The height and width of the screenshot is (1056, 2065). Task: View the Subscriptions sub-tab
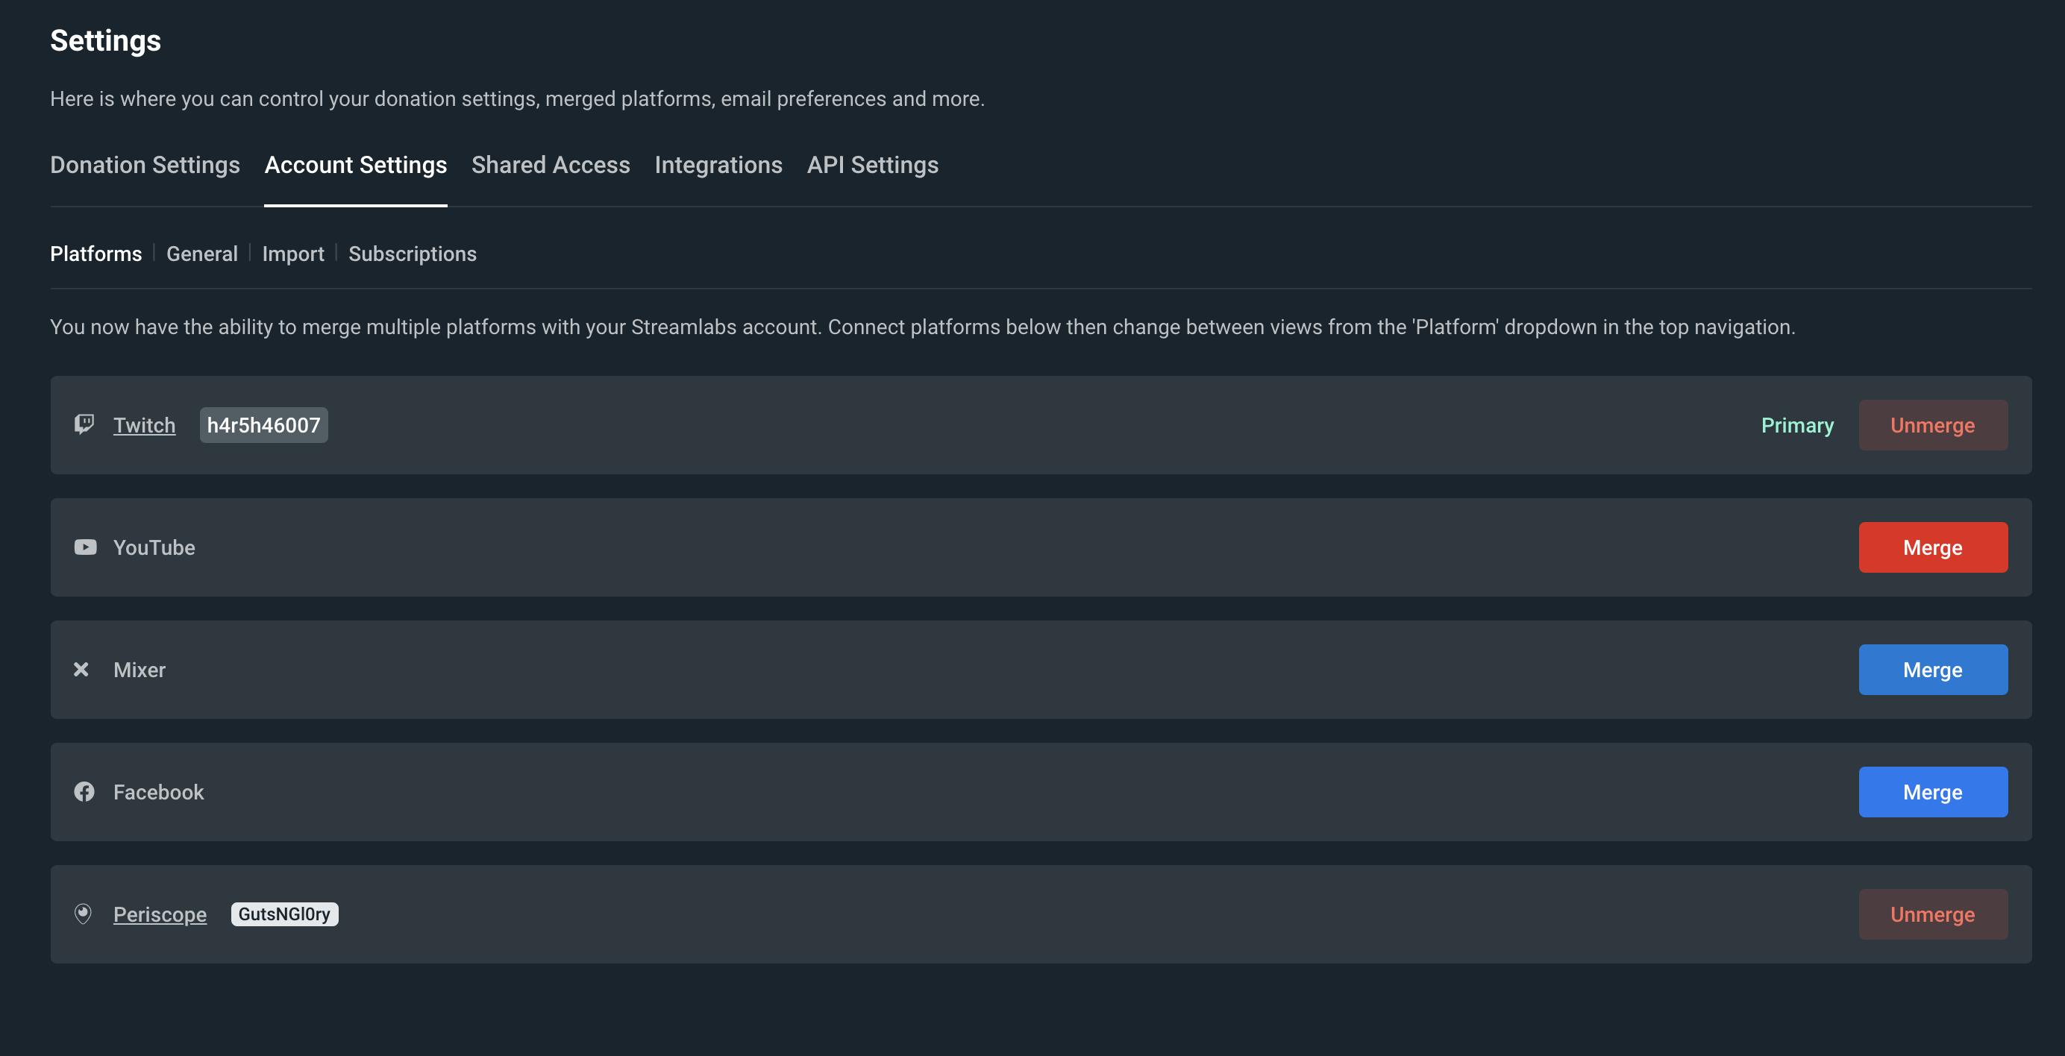pos(413,254)
